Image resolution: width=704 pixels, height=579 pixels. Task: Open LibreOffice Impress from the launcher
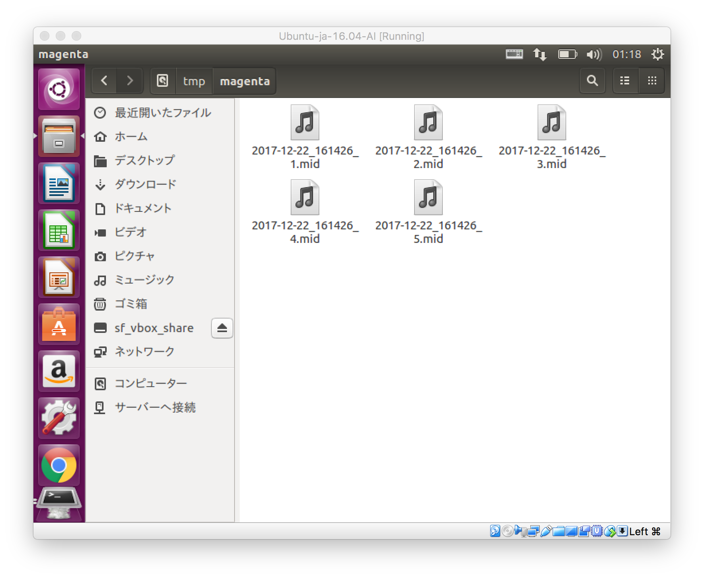click(x=59, y=277)
